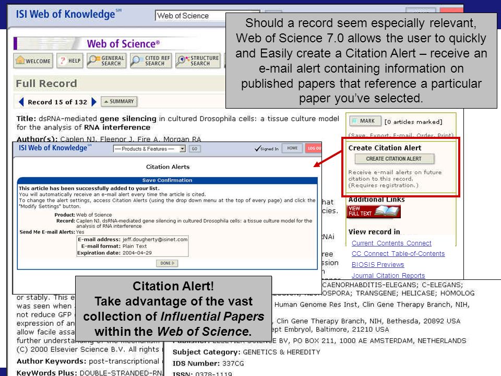Select the e-mail address jeff.dougherty@isinet.com
This screenshot has height=376, width=501.
[x=155, y=239]
